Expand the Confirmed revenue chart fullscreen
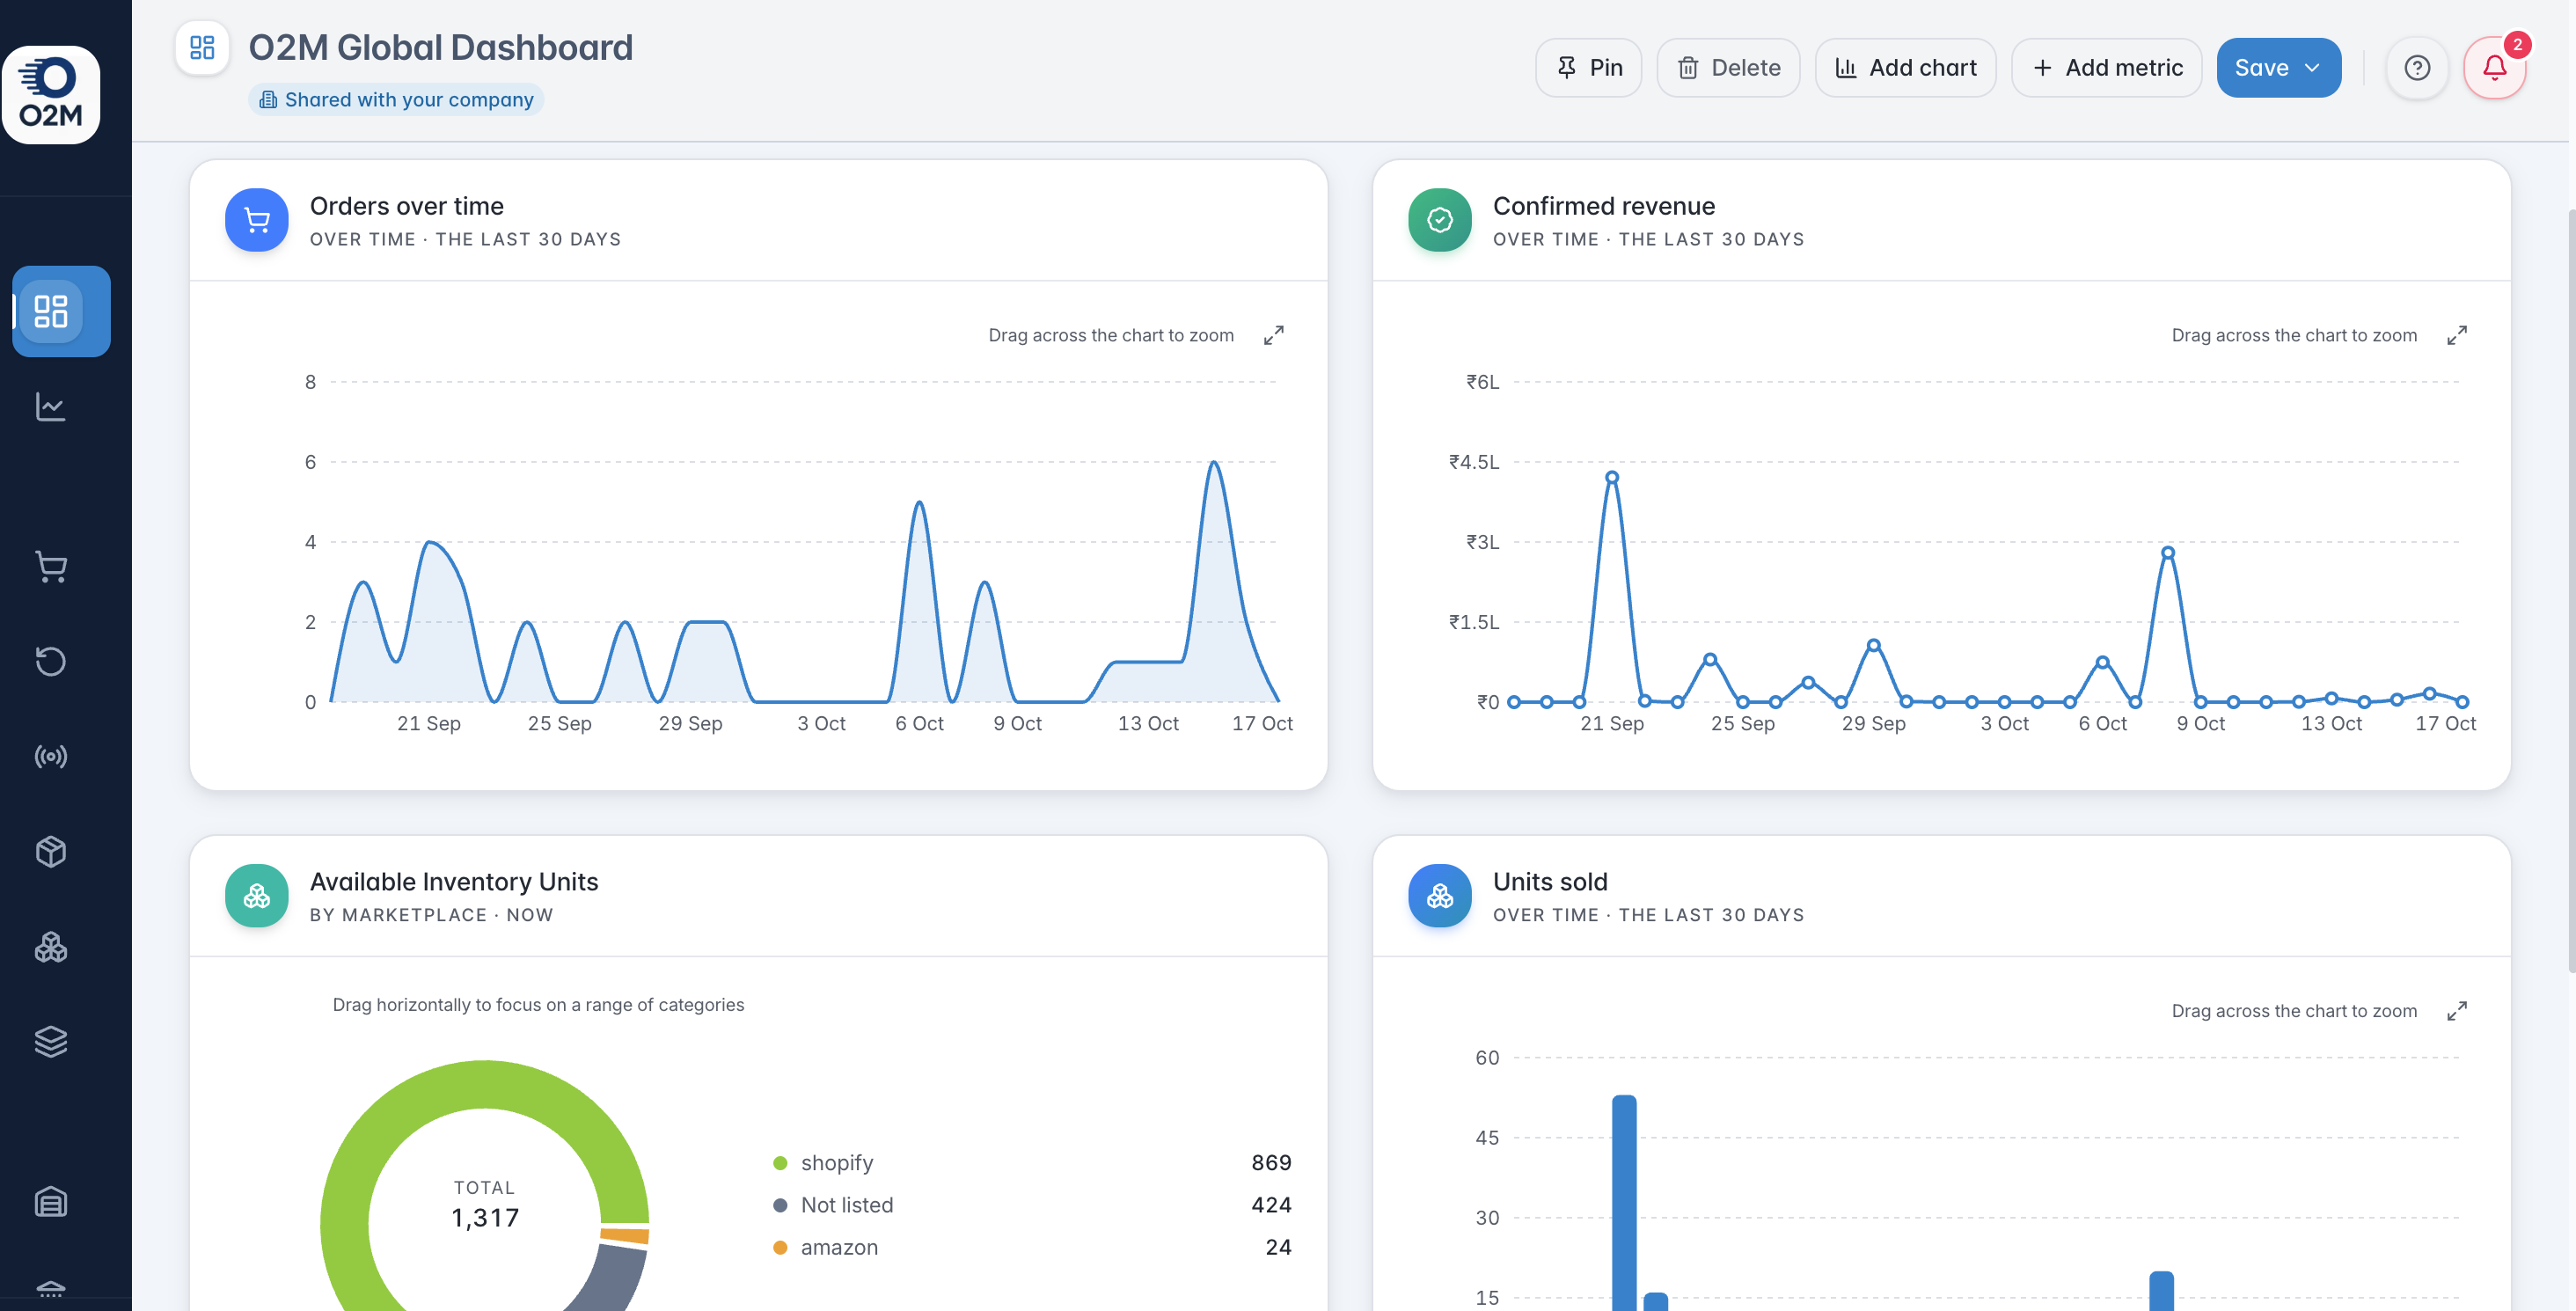 click(x=2457, y=335)
